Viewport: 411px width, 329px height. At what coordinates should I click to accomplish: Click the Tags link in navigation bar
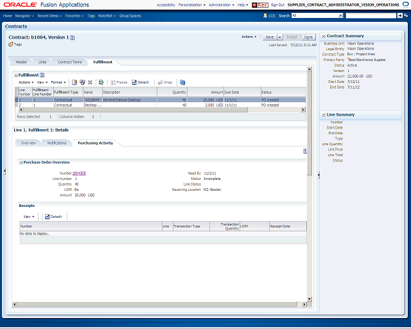pyautogui.click(x=91, y=15)
